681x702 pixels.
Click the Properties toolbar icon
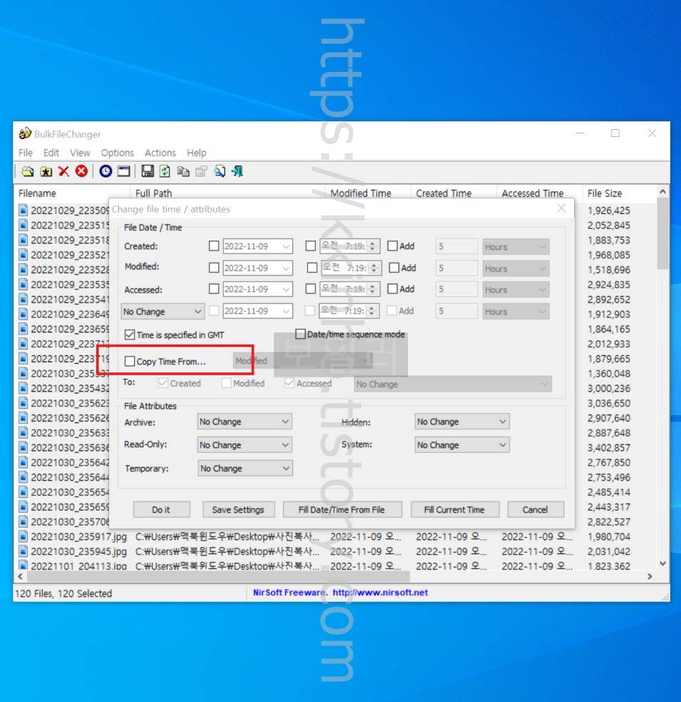click(201, 171)
